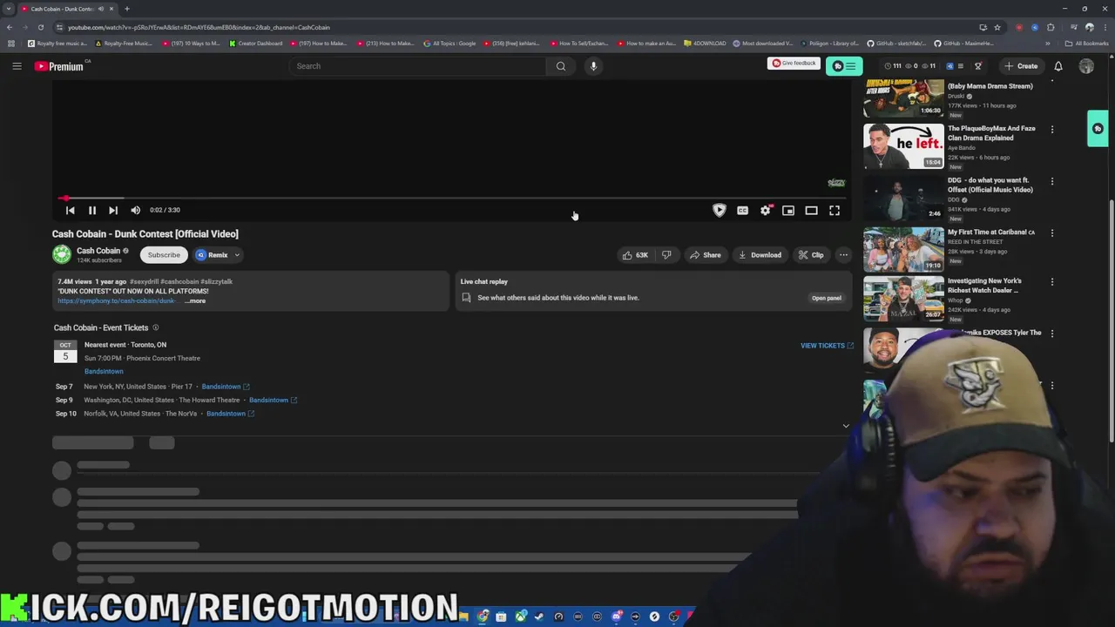Viewport: 1115px width, 627px height.
Task: Open options for Richest Watch Dealer video
Action: click(x=1052, y=282)
